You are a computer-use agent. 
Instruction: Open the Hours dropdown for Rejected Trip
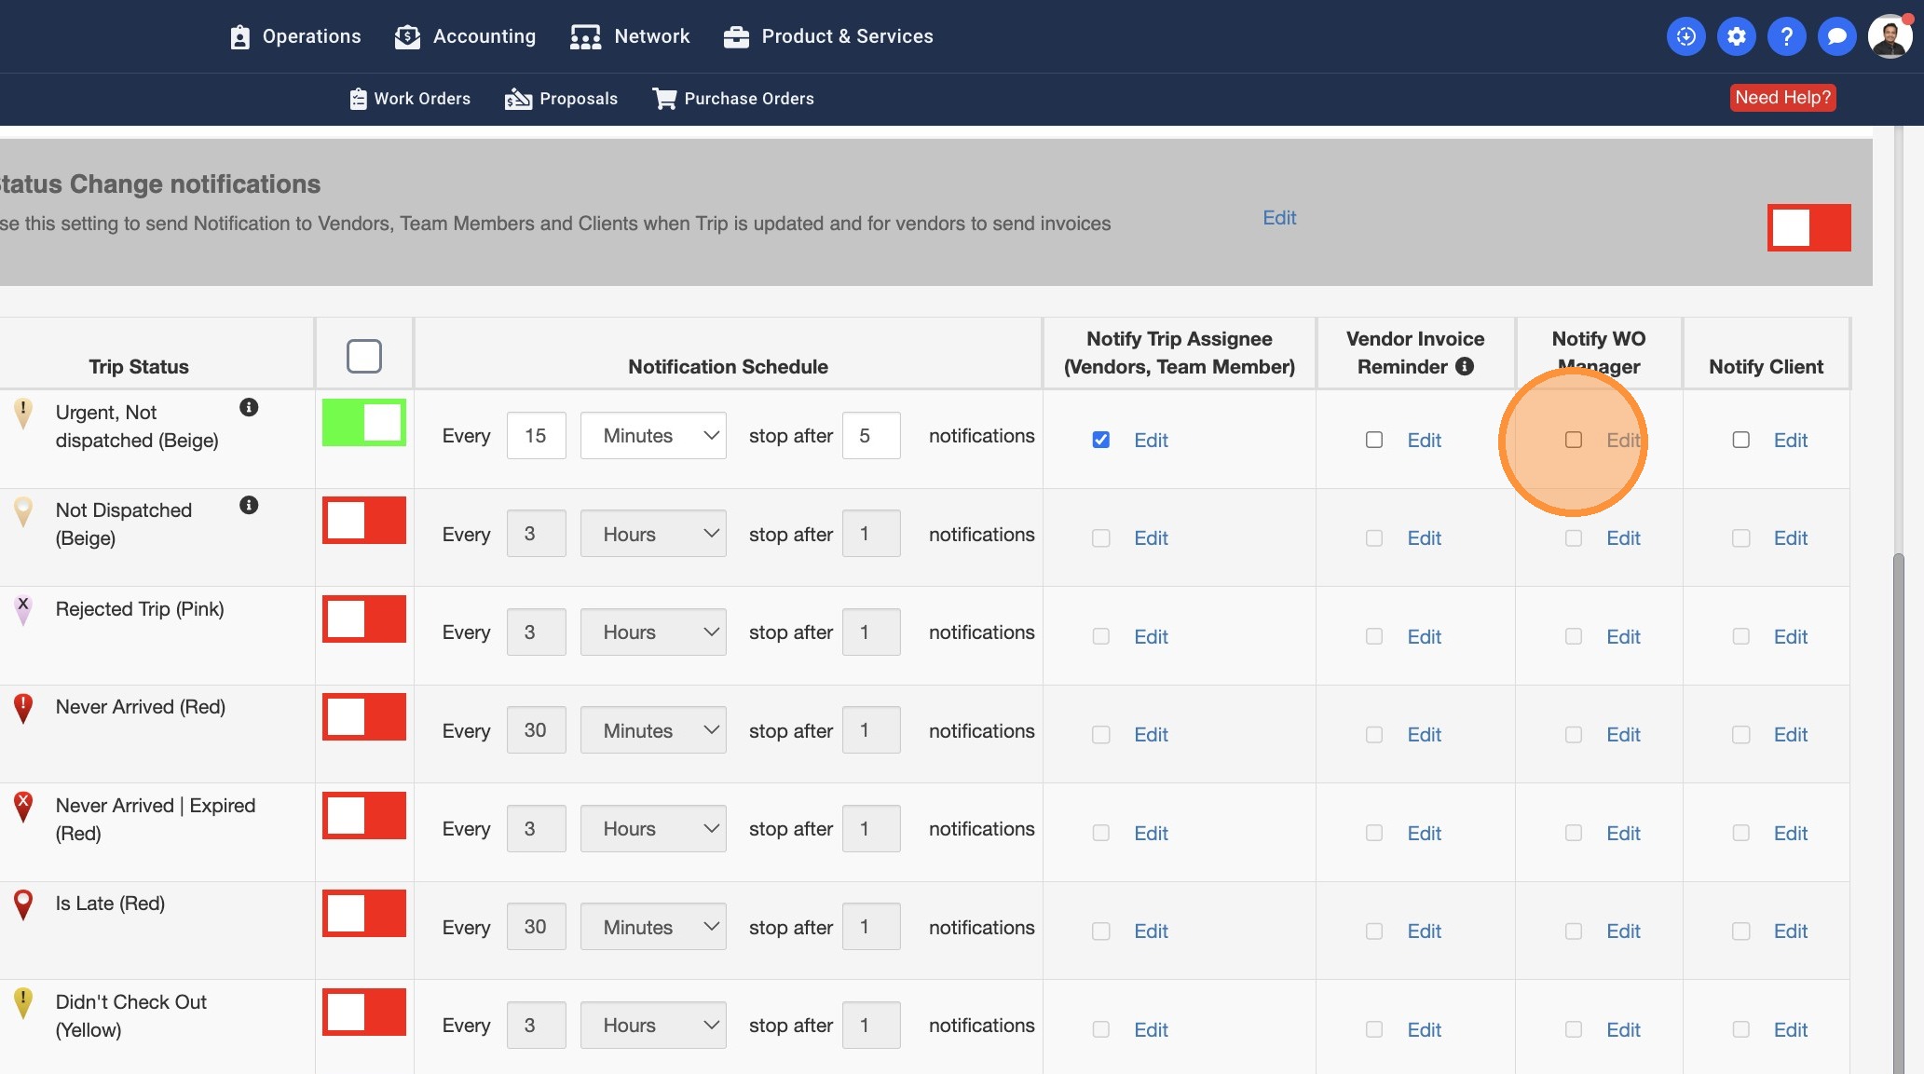pos(653,632)
